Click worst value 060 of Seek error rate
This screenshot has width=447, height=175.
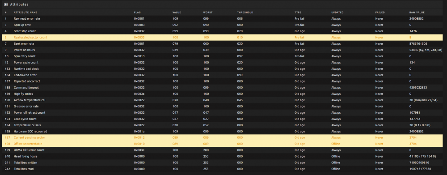click(x=206, y=44)
